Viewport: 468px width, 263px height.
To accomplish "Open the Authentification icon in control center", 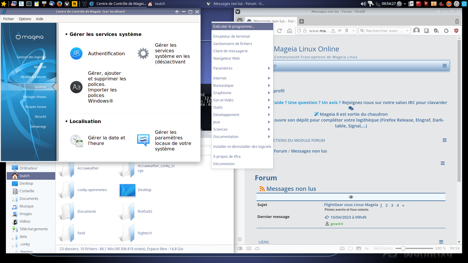I will point(76,53).
